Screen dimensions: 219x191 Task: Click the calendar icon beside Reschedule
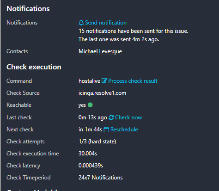click(x=106, y=129)
